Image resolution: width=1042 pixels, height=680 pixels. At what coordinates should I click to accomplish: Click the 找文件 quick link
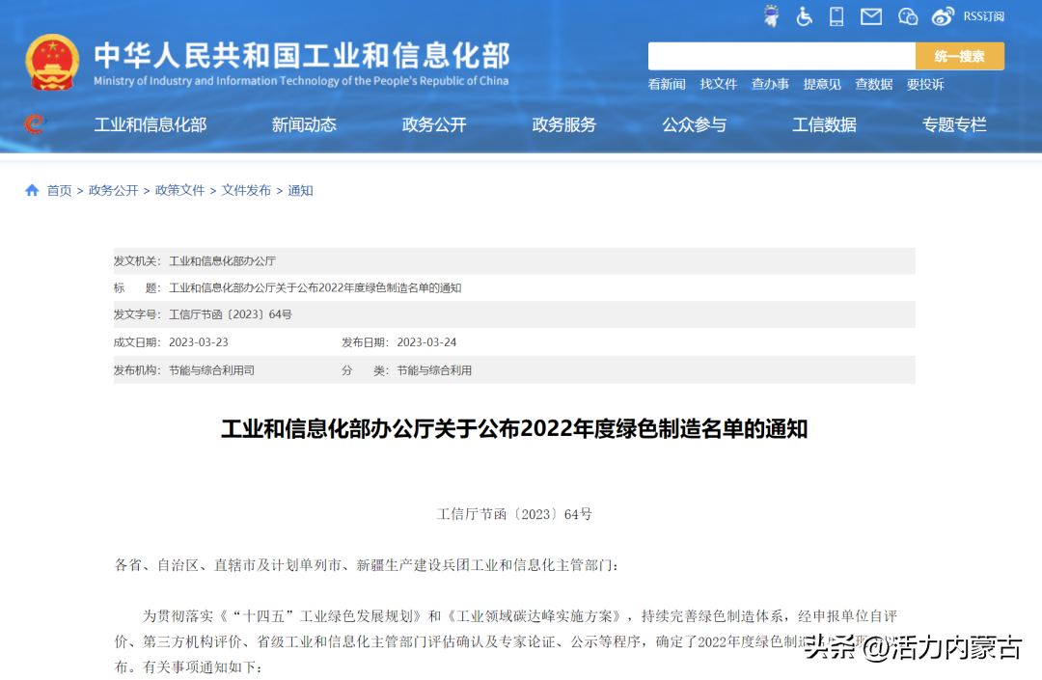(718, 85)
